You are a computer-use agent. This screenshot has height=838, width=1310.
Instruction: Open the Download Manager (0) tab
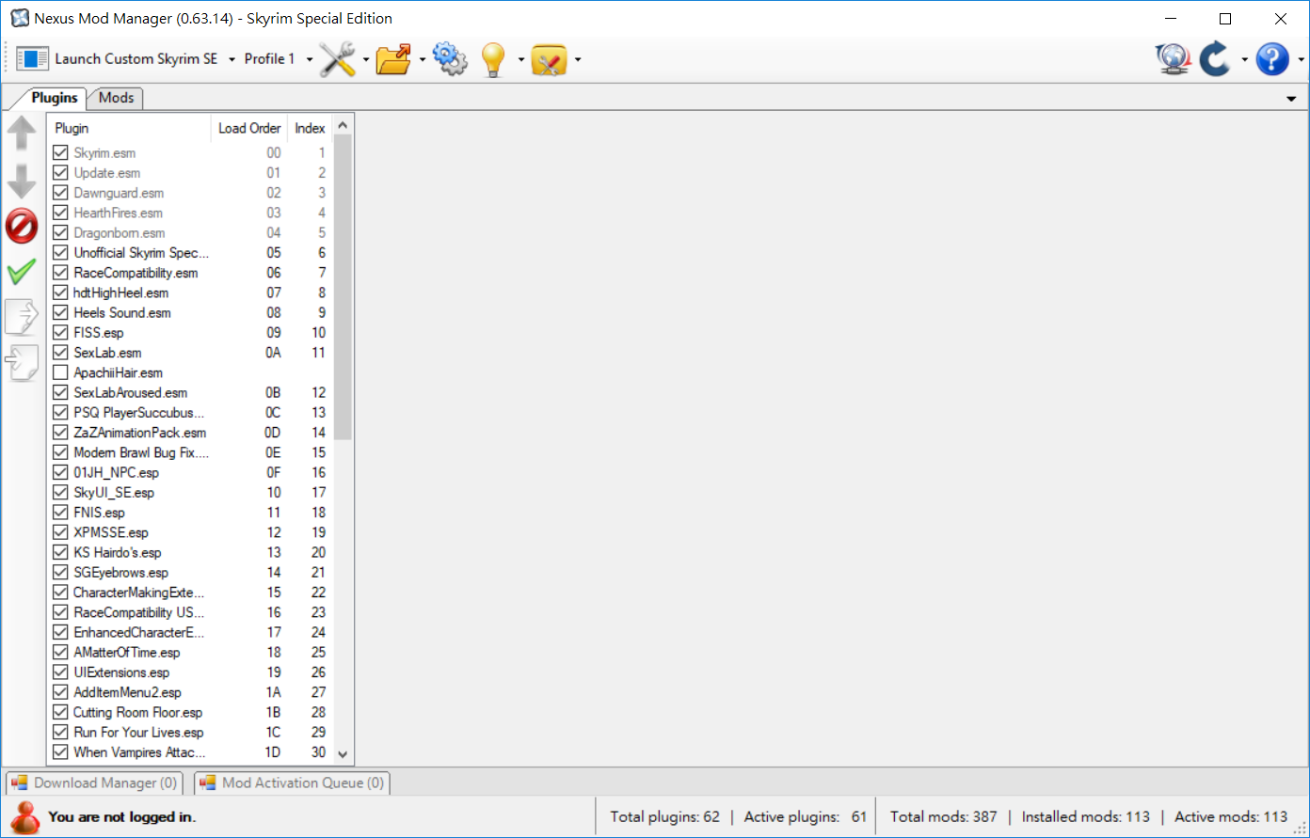(94, 783)
